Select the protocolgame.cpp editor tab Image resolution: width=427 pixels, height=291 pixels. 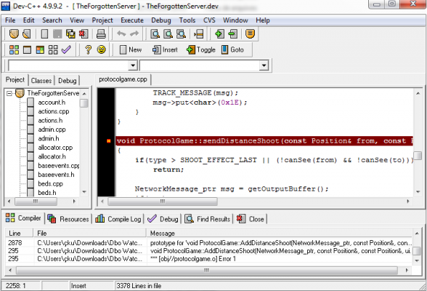[123, 79]
